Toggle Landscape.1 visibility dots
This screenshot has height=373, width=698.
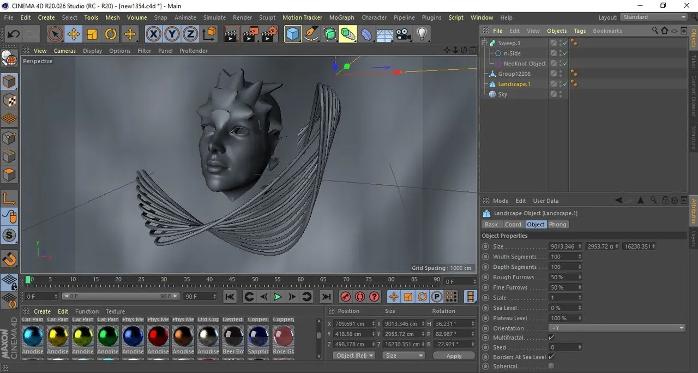click(560, 84)
